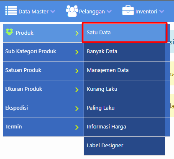Expand the Data Master dropdown chevron
Screen dimensions: 174x159
[53, 11]
